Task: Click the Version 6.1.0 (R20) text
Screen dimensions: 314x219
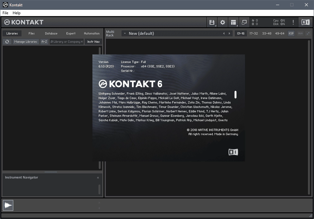Action: (x=106, y=64)
